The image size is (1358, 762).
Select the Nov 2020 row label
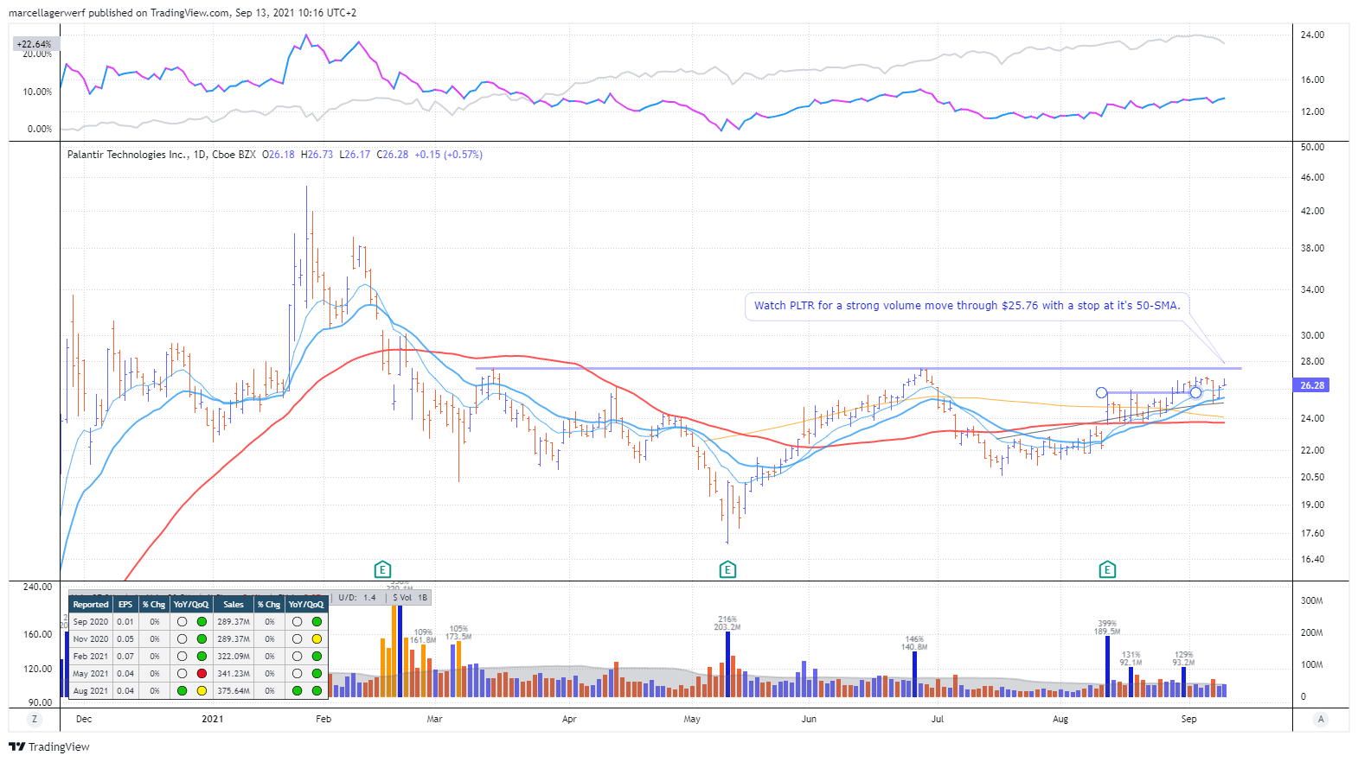tap(91, 639)
